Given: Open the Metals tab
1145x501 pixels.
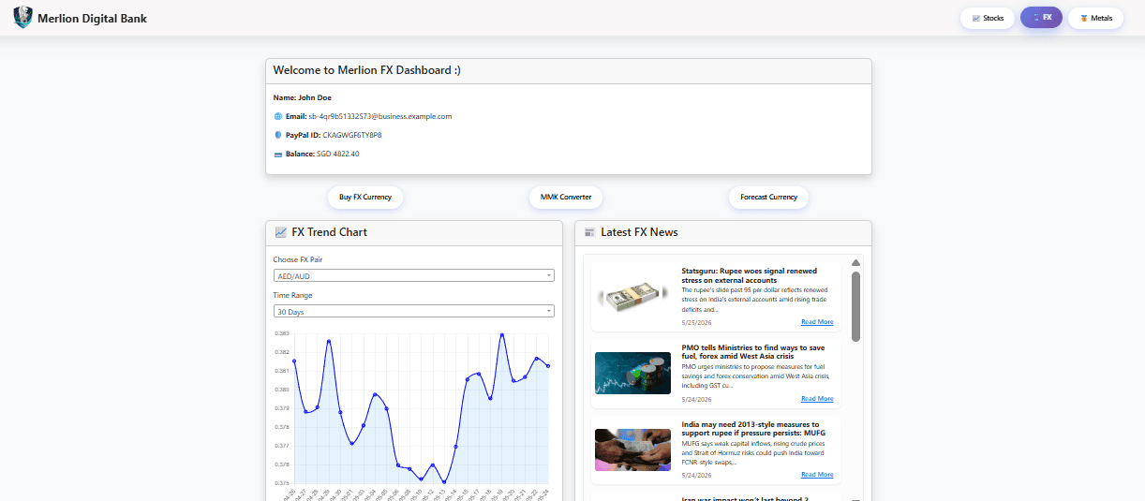Looking at the screenshot, I should (x=1096, y=18).
